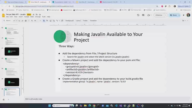
Task: Expand the camera call dropdown arrow
Action: click(151, 15)
